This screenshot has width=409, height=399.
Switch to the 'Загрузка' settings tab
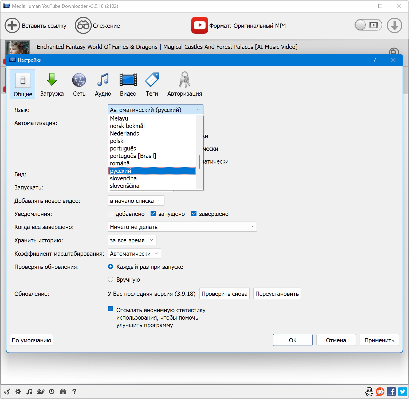click(x=52, y=84)
